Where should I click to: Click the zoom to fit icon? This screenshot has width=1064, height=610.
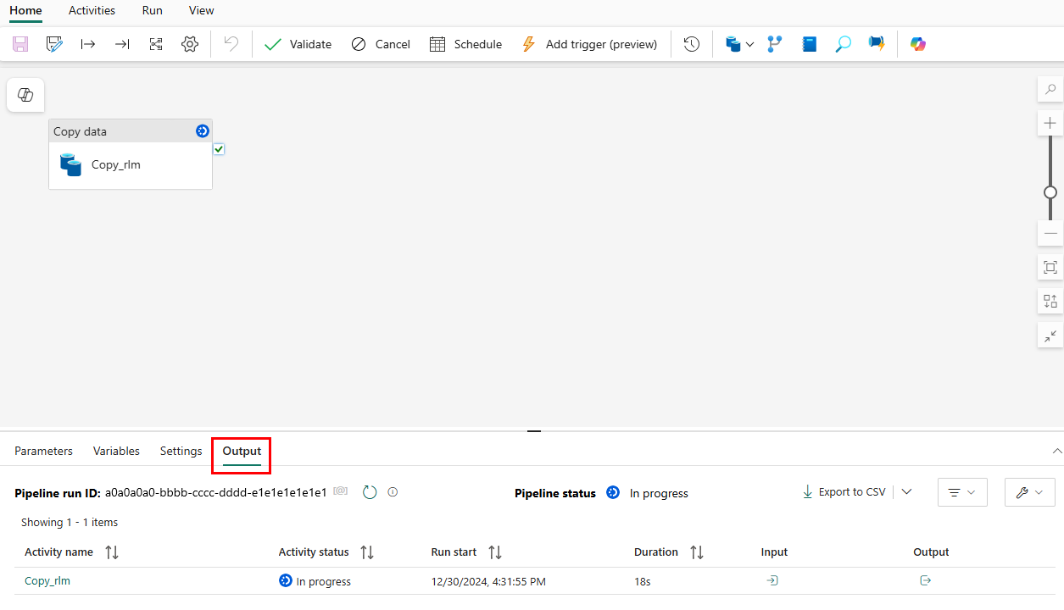(1050, 268)
